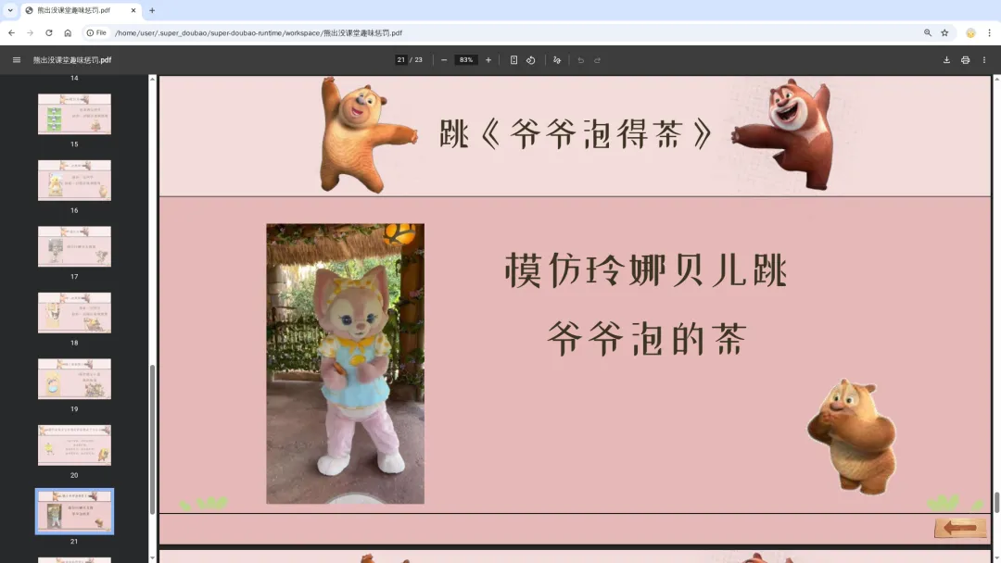This screenshot has height=563, width=1001.
Task: Rotate the page counterclockwise
Action: point(530,60)
